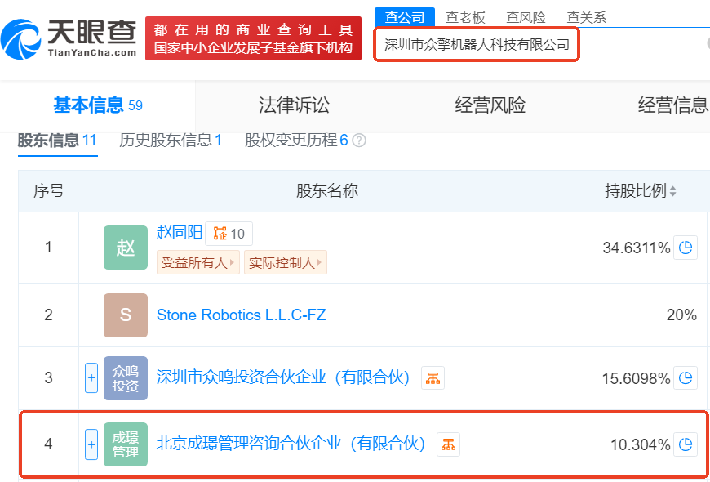Screen dimensions: 710x482
Task: Click 赵 avatar for 赵同阳
Action: point(126,248)
